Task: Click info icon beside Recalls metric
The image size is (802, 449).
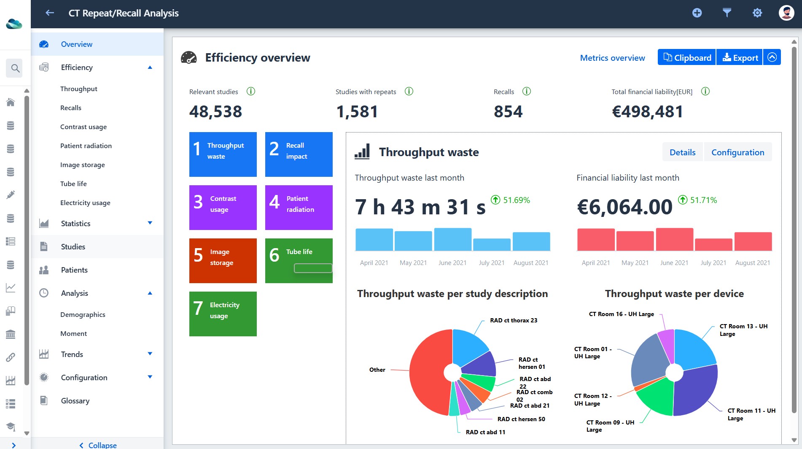Action: (527, 91)
